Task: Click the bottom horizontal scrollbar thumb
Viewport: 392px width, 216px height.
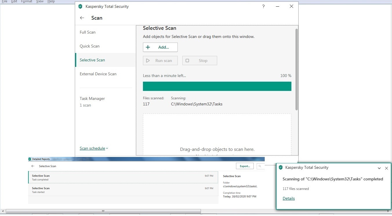Action: (x=103, y=211)
